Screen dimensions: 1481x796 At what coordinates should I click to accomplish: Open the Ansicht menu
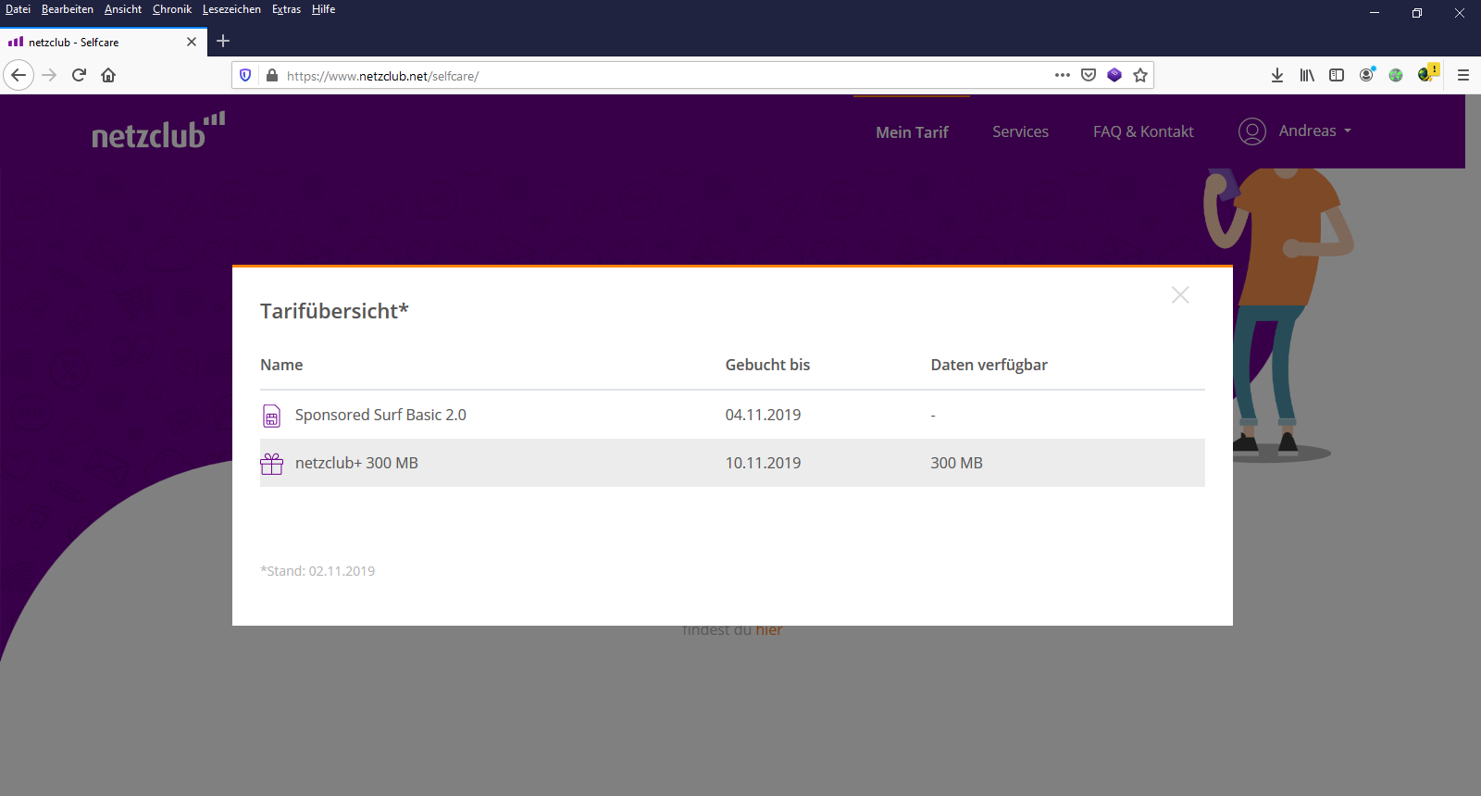(x=123, y=9)
